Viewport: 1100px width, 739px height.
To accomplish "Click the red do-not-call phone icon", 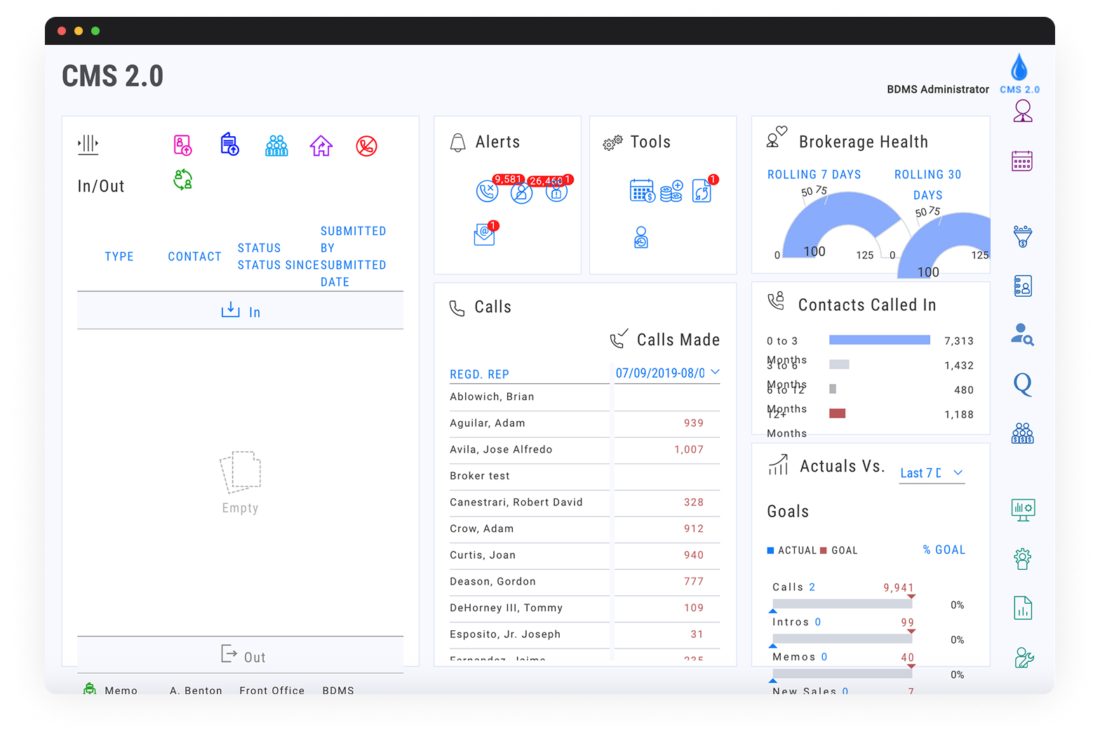I will [x=366, y=146].
